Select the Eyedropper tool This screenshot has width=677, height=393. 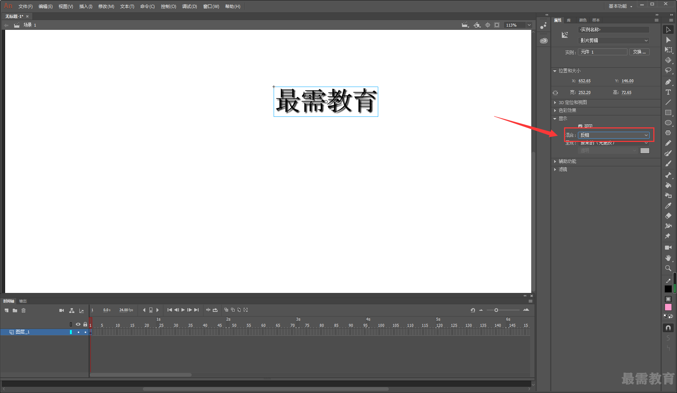click(668, 206)
